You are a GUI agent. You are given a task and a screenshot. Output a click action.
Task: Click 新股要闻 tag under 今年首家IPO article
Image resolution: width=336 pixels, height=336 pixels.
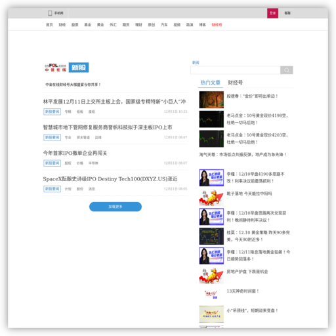(x=52, y=163)
